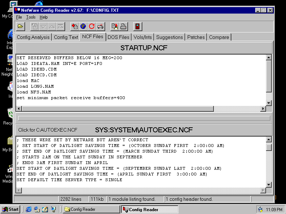Click the line 'SET DEFAULT TIME SERVER TYPE = SINGLE'

click(69, 180)
